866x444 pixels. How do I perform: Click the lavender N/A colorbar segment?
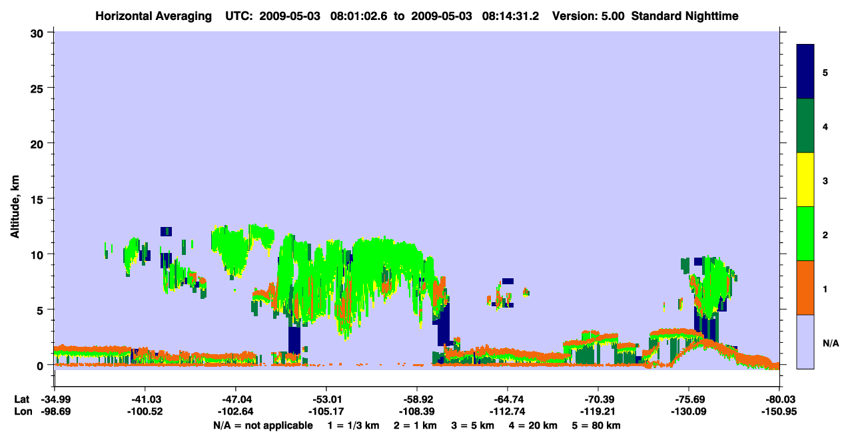[805, 341]
